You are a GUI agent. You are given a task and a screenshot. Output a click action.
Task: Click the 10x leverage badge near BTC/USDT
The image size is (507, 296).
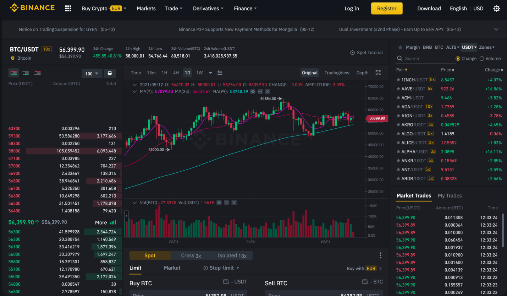tap(46, 49)
